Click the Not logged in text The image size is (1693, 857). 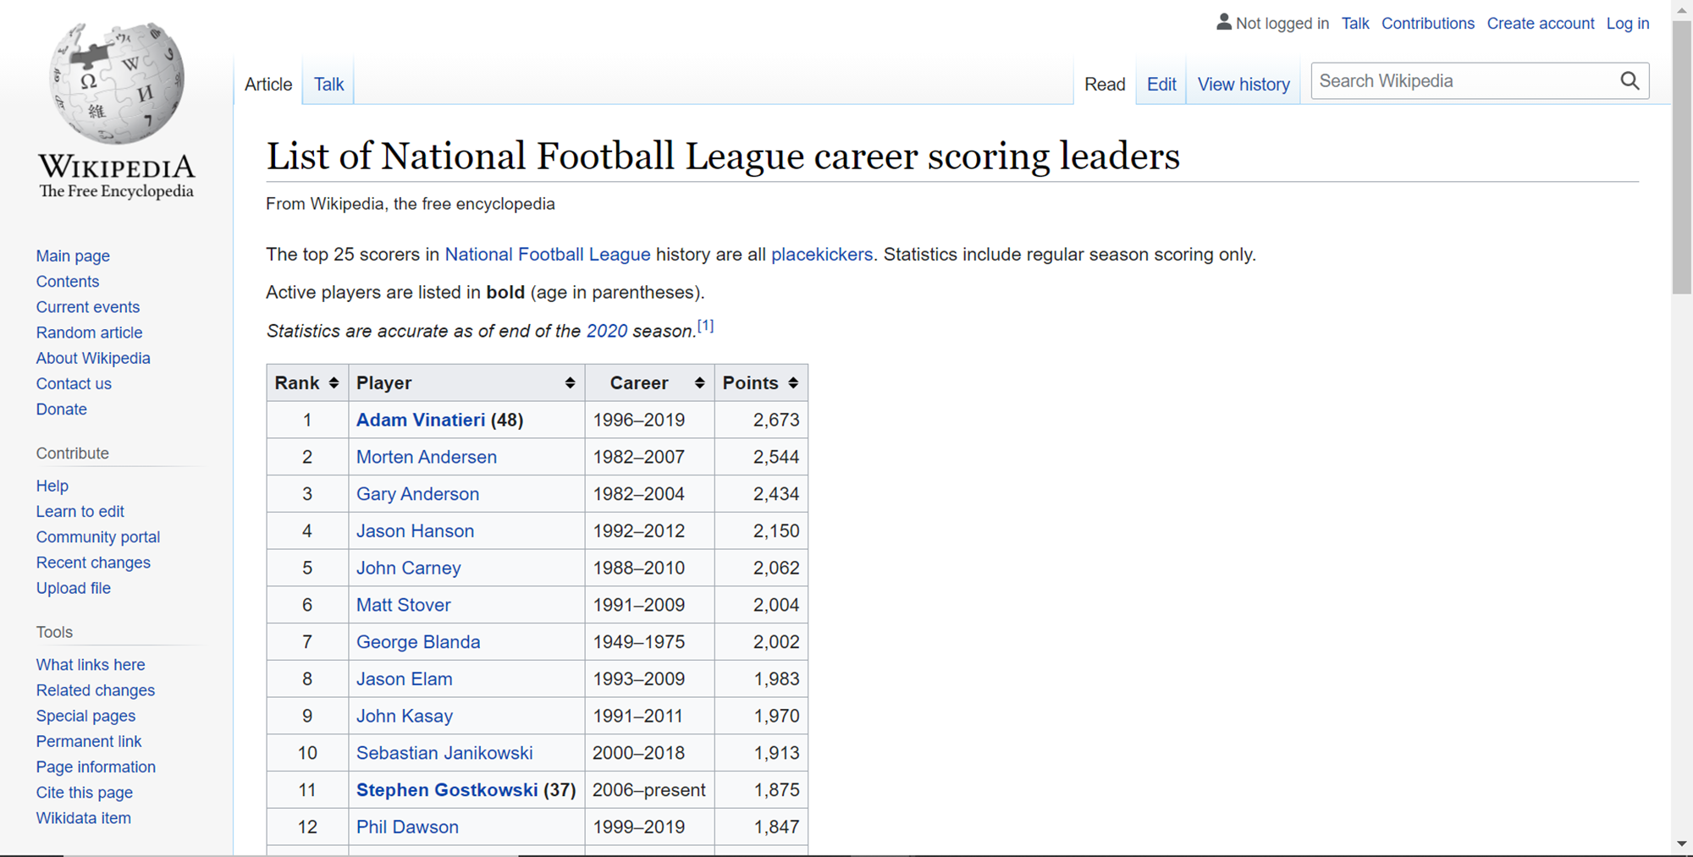[1282, 24]
